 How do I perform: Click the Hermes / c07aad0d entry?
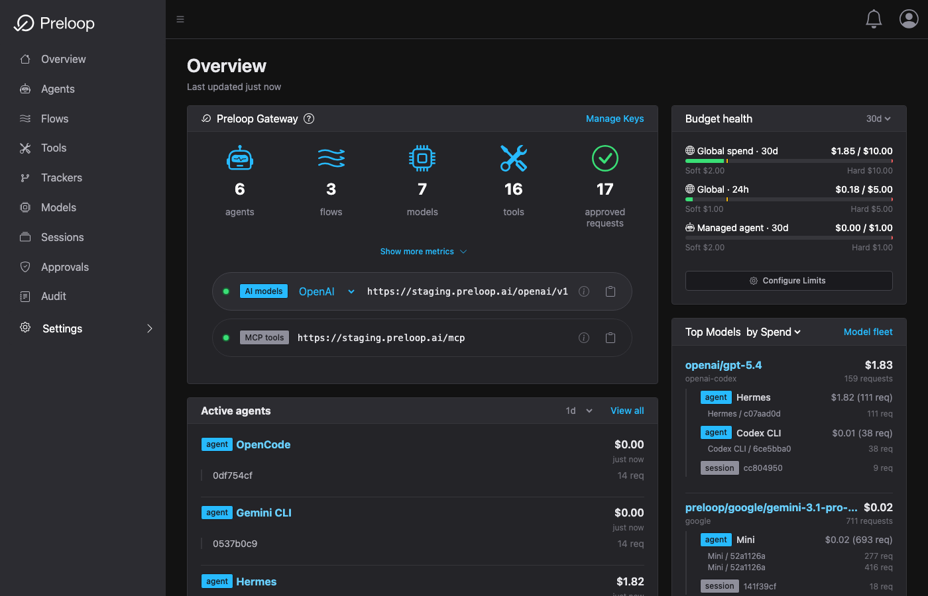coord(744,414)
